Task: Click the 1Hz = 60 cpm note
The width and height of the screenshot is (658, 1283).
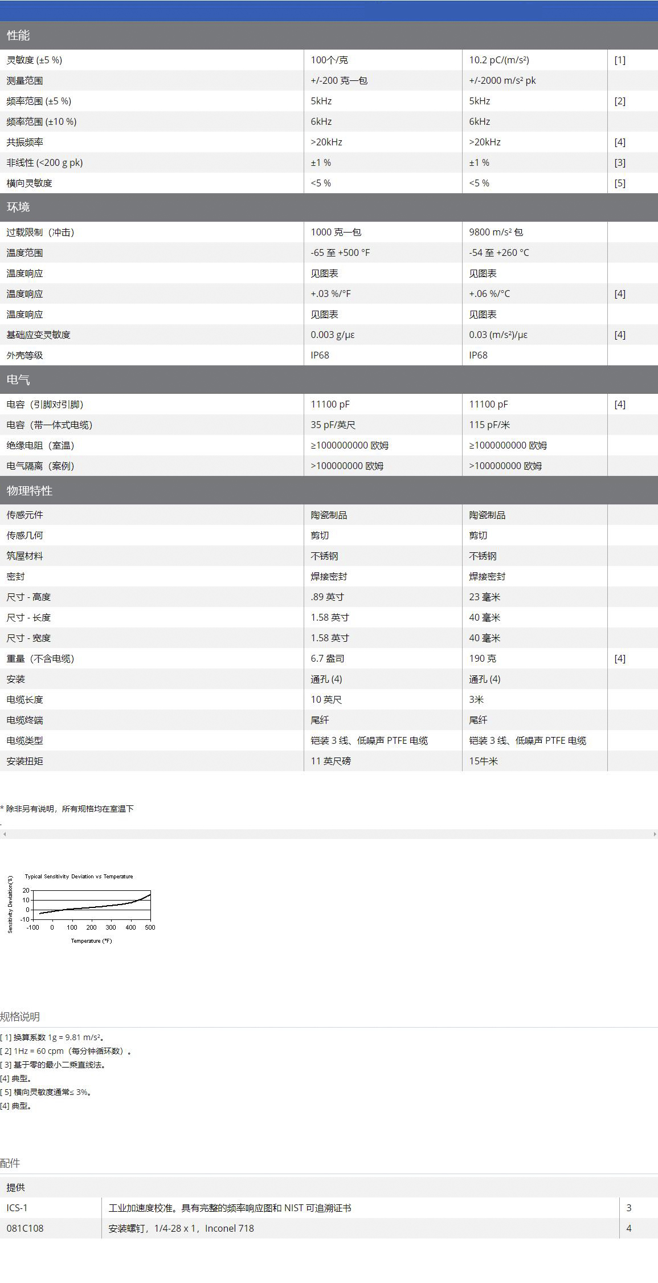Action: pos(67,1051)
